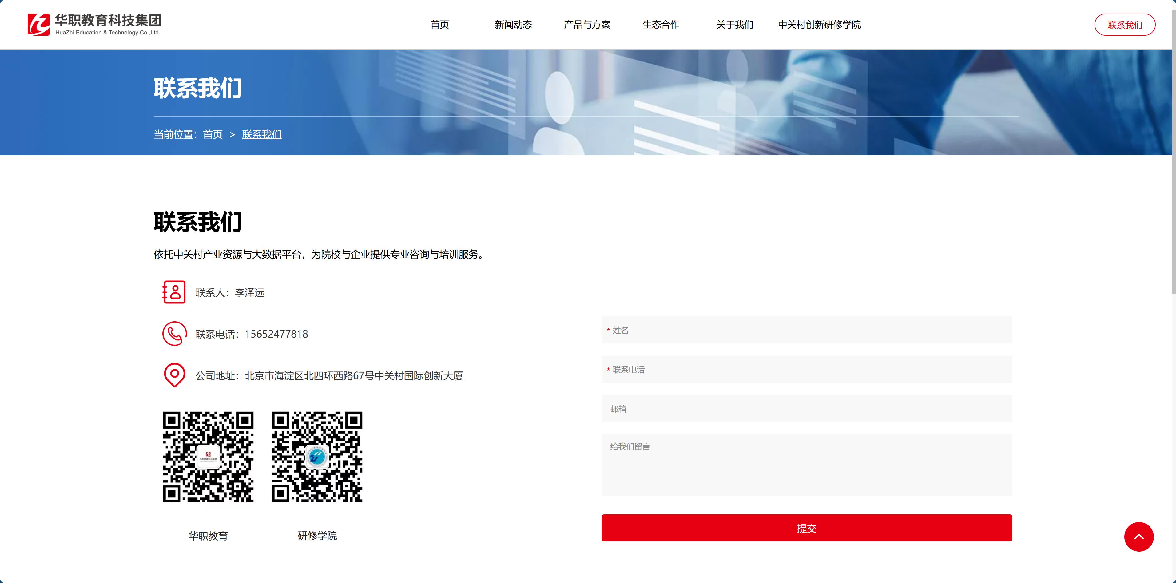Focus the 姓名 input field

pos(807,330)
